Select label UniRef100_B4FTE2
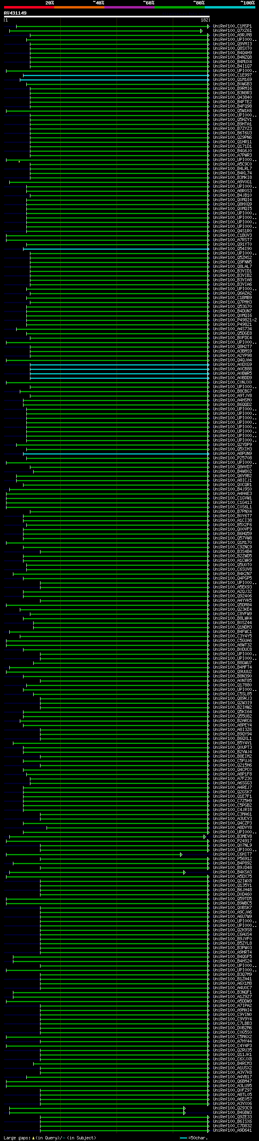259x1141 pixels. 232,102
